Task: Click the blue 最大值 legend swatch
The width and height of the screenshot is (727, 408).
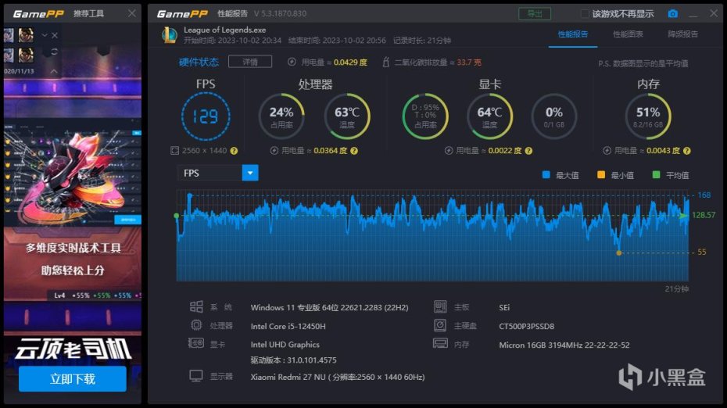Action: coord(546,175)
